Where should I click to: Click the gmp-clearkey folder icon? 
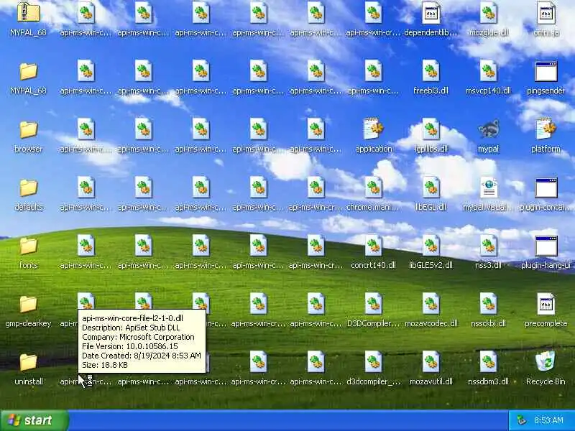[29, 304]
